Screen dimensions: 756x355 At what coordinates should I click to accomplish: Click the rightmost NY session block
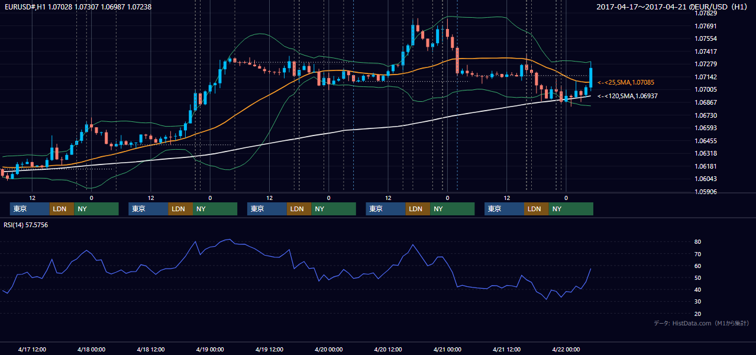pyautogui.click(x=570, y=209)
